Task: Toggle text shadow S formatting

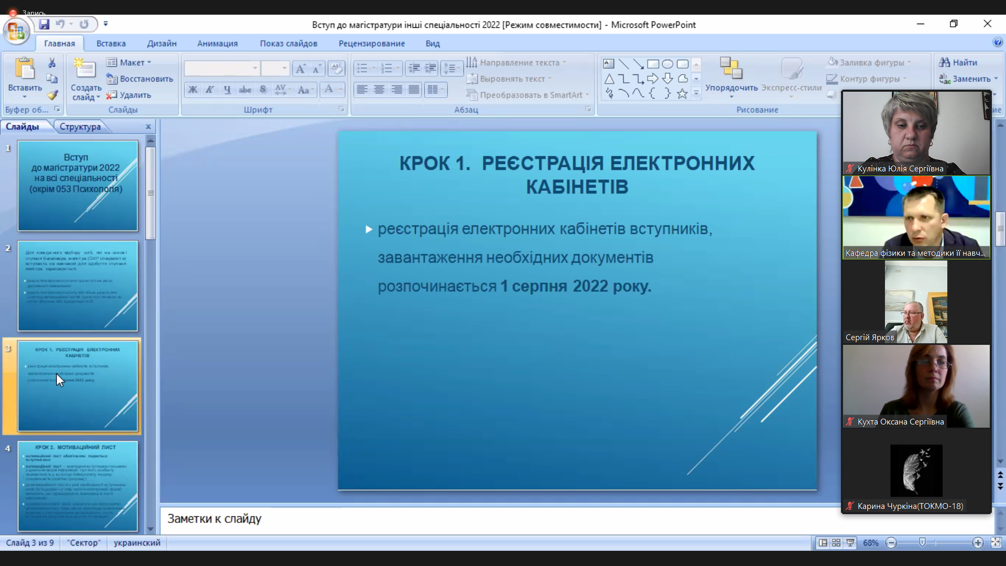Action: tap(263, 90)
